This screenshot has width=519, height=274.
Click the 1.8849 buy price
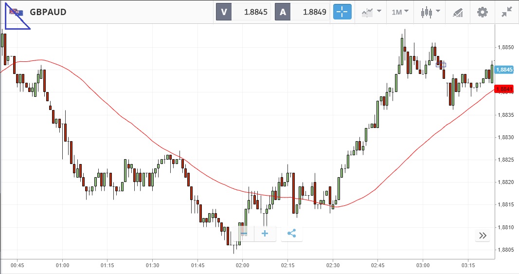click(314, 12)
